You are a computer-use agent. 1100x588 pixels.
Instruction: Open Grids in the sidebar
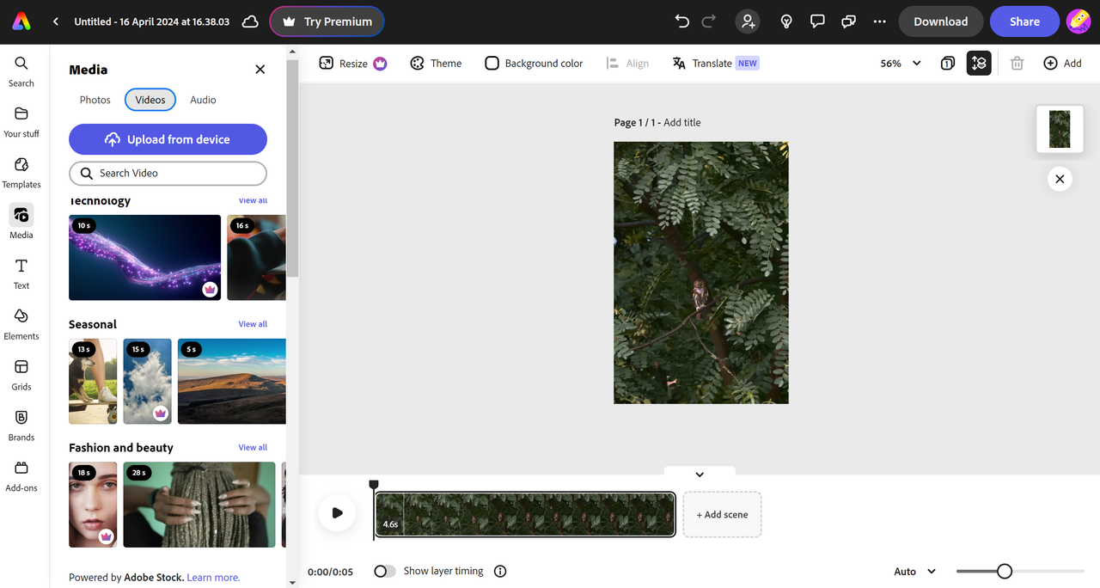tap(21, 375)
